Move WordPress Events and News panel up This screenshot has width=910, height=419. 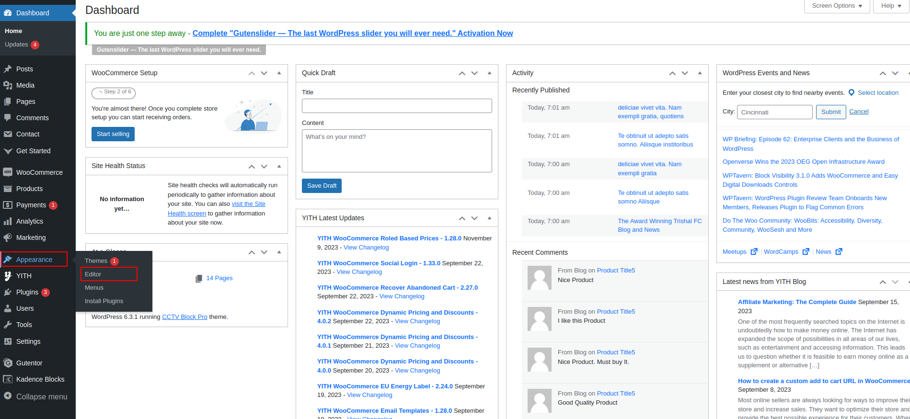[883, 73]
